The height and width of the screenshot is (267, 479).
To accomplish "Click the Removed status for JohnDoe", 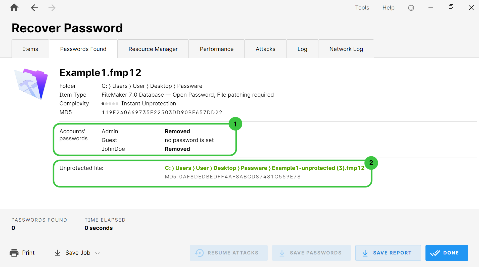I will pos(177,149).
